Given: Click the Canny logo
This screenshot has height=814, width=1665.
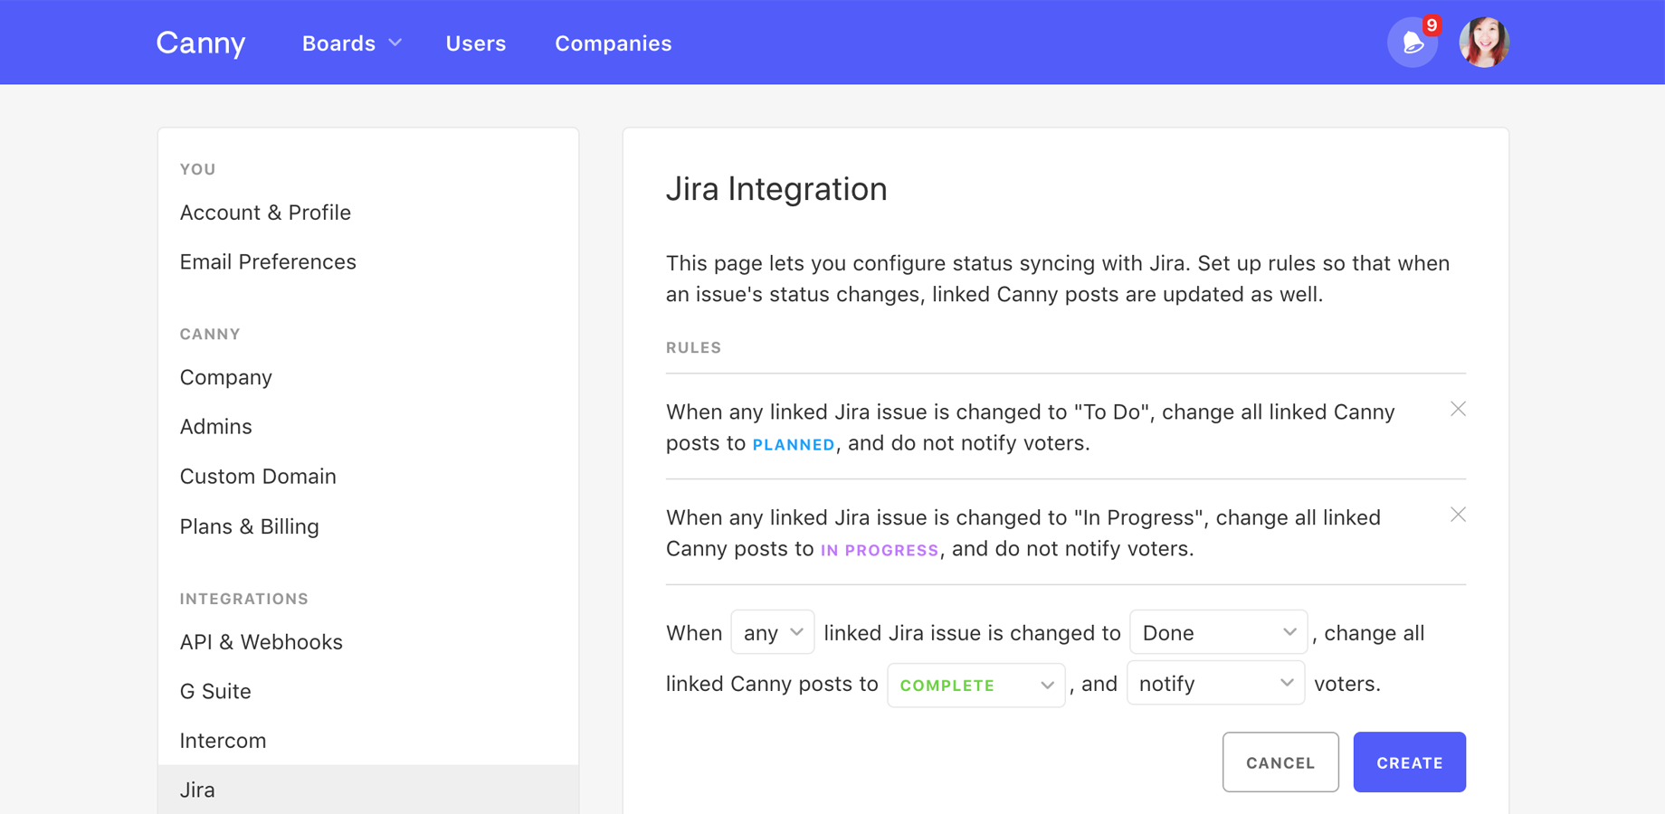Looking at the screenshot, I should 200,43.
